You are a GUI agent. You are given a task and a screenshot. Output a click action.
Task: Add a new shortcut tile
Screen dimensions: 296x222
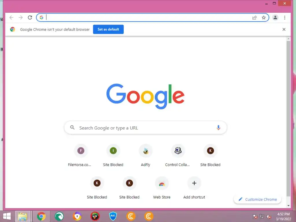tap(194, 188)
